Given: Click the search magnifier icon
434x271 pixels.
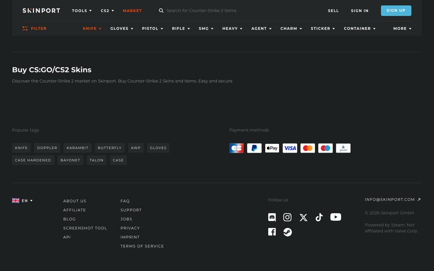Looking at the screenshot, I should pos(161,10).
